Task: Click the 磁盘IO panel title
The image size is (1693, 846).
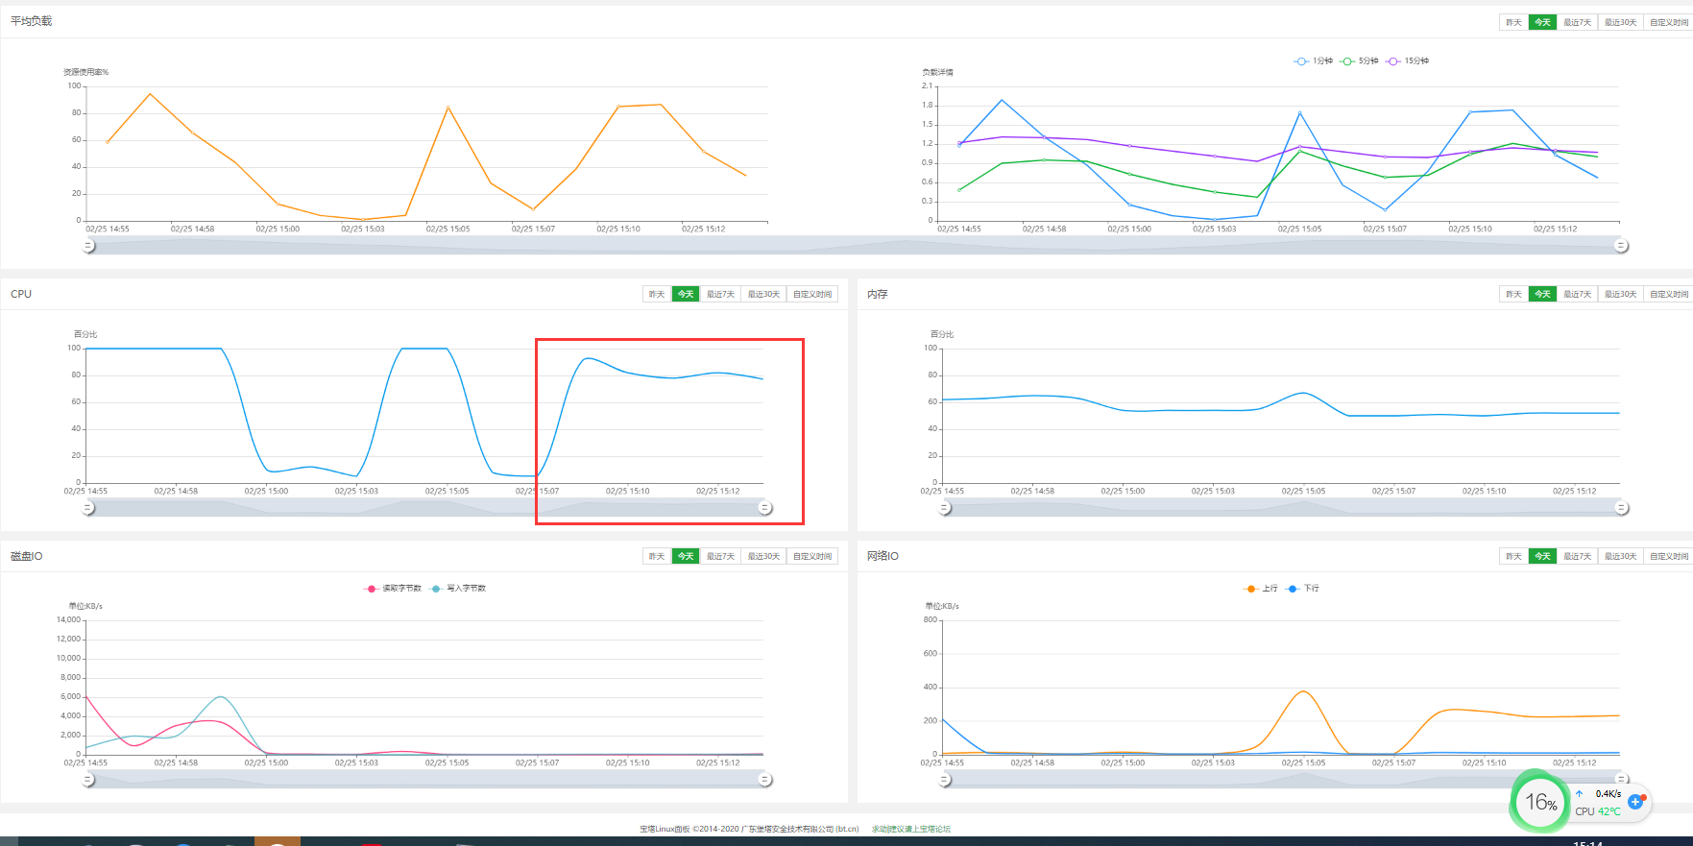Action: pyautogui.click(x=27, y=556)
